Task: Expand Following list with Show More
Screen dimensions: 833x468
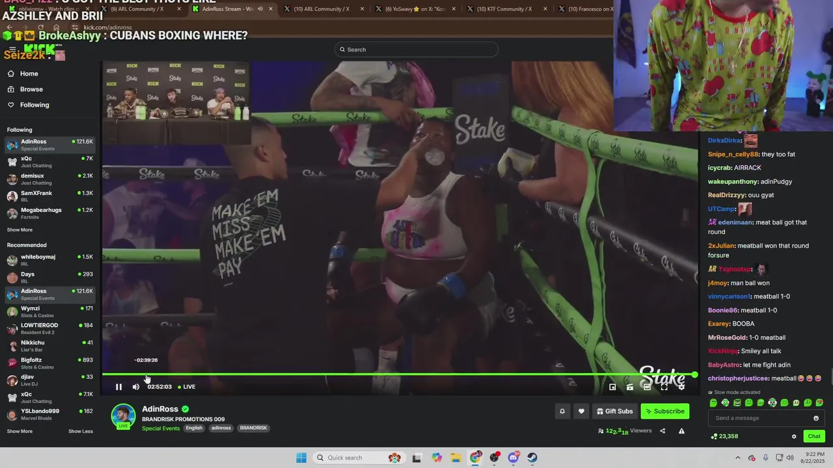Action: coord(20,229)
